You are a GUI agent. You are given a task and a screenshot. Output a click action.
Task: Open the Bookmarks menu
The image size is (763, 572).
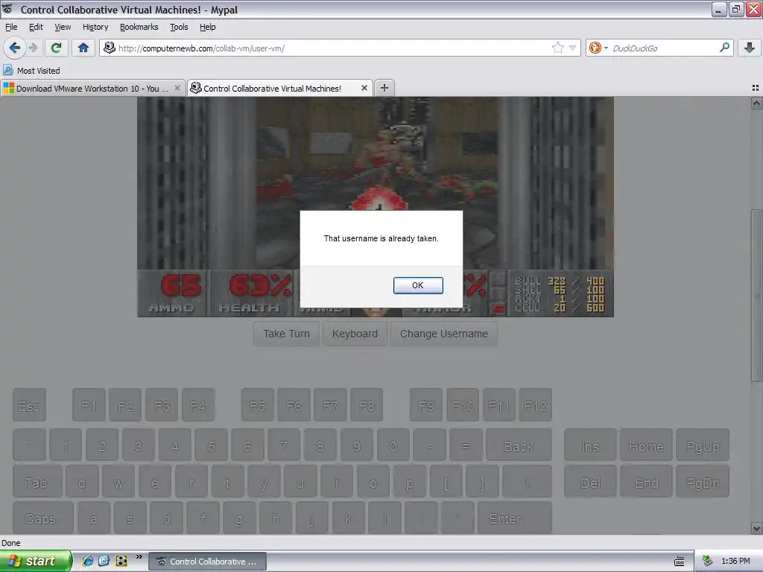139,27
